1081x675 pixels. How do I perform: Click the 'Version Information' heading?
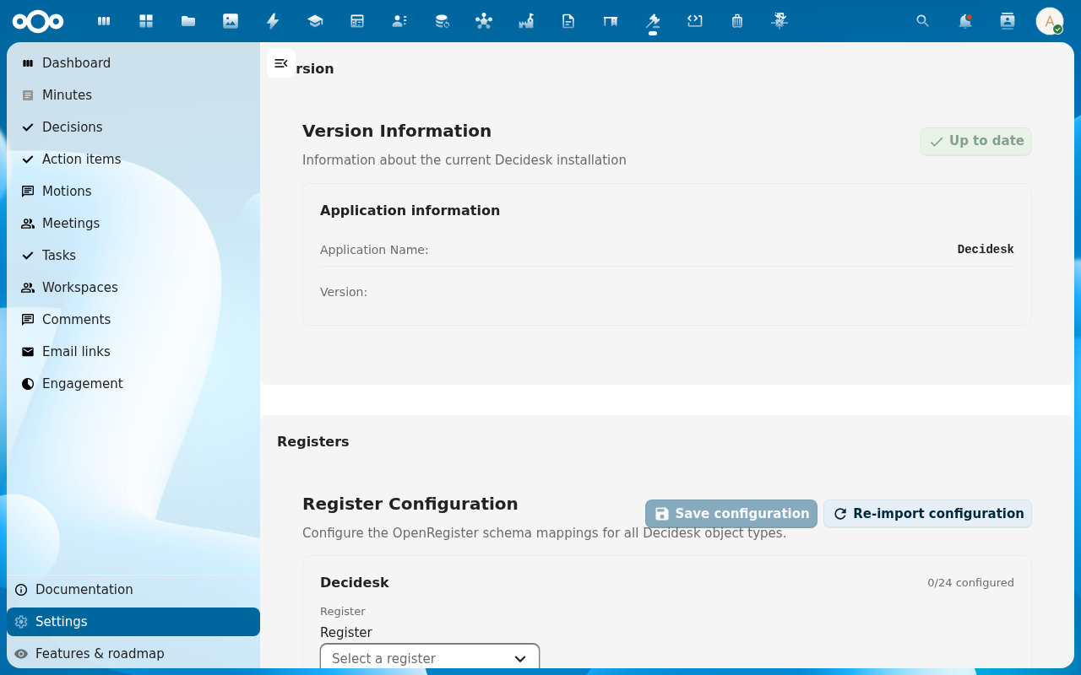pos(397,131)
